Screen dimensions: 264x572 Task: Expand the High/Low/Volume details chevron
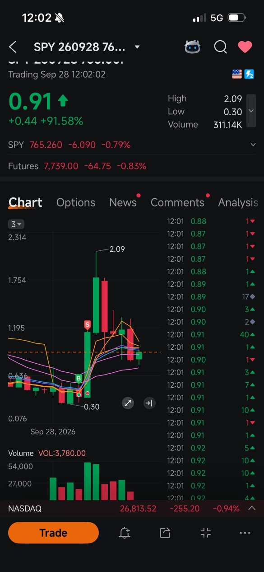(251, 111)
